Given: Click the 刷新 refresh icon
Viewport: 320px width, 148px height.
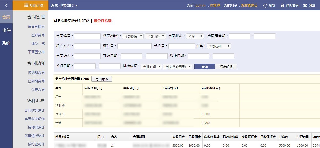Looking at the screenshot, I should coord(265,5).
